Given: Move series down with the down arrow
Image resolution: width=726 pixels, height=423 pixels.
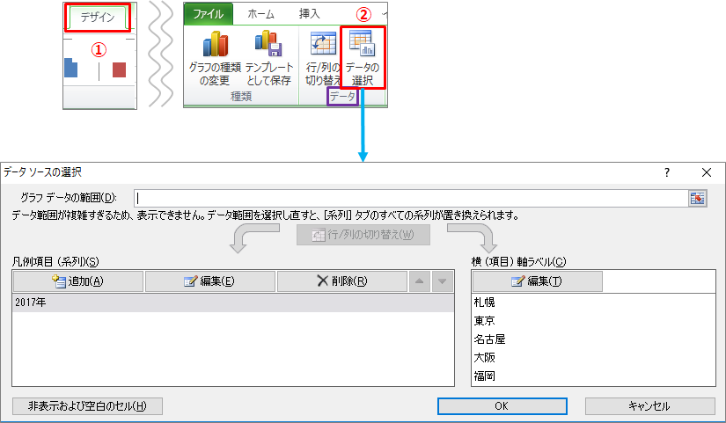Looking at the screenshot, I should [443, 281].
